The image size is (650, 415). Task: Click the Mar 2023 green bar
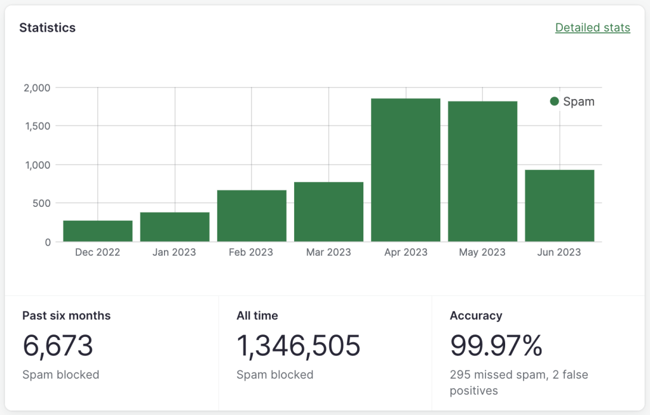[x=328, y=212]
